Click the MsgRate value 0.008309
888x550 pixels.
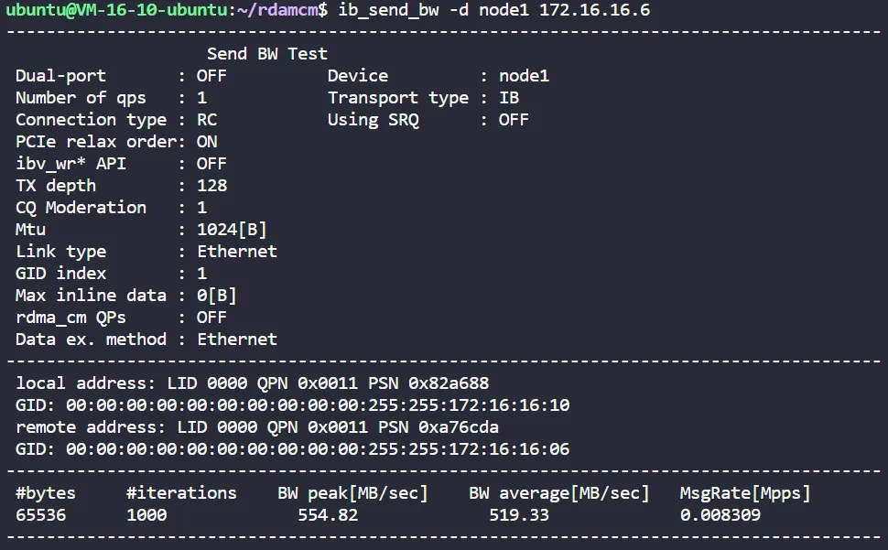pyautogui.click(x=720, y=515)
